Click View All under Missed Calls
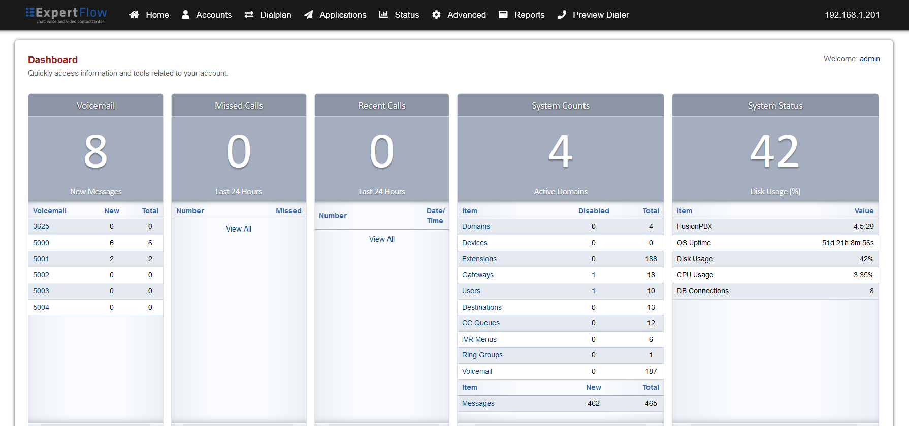The image size is (909, 426). 239,229
